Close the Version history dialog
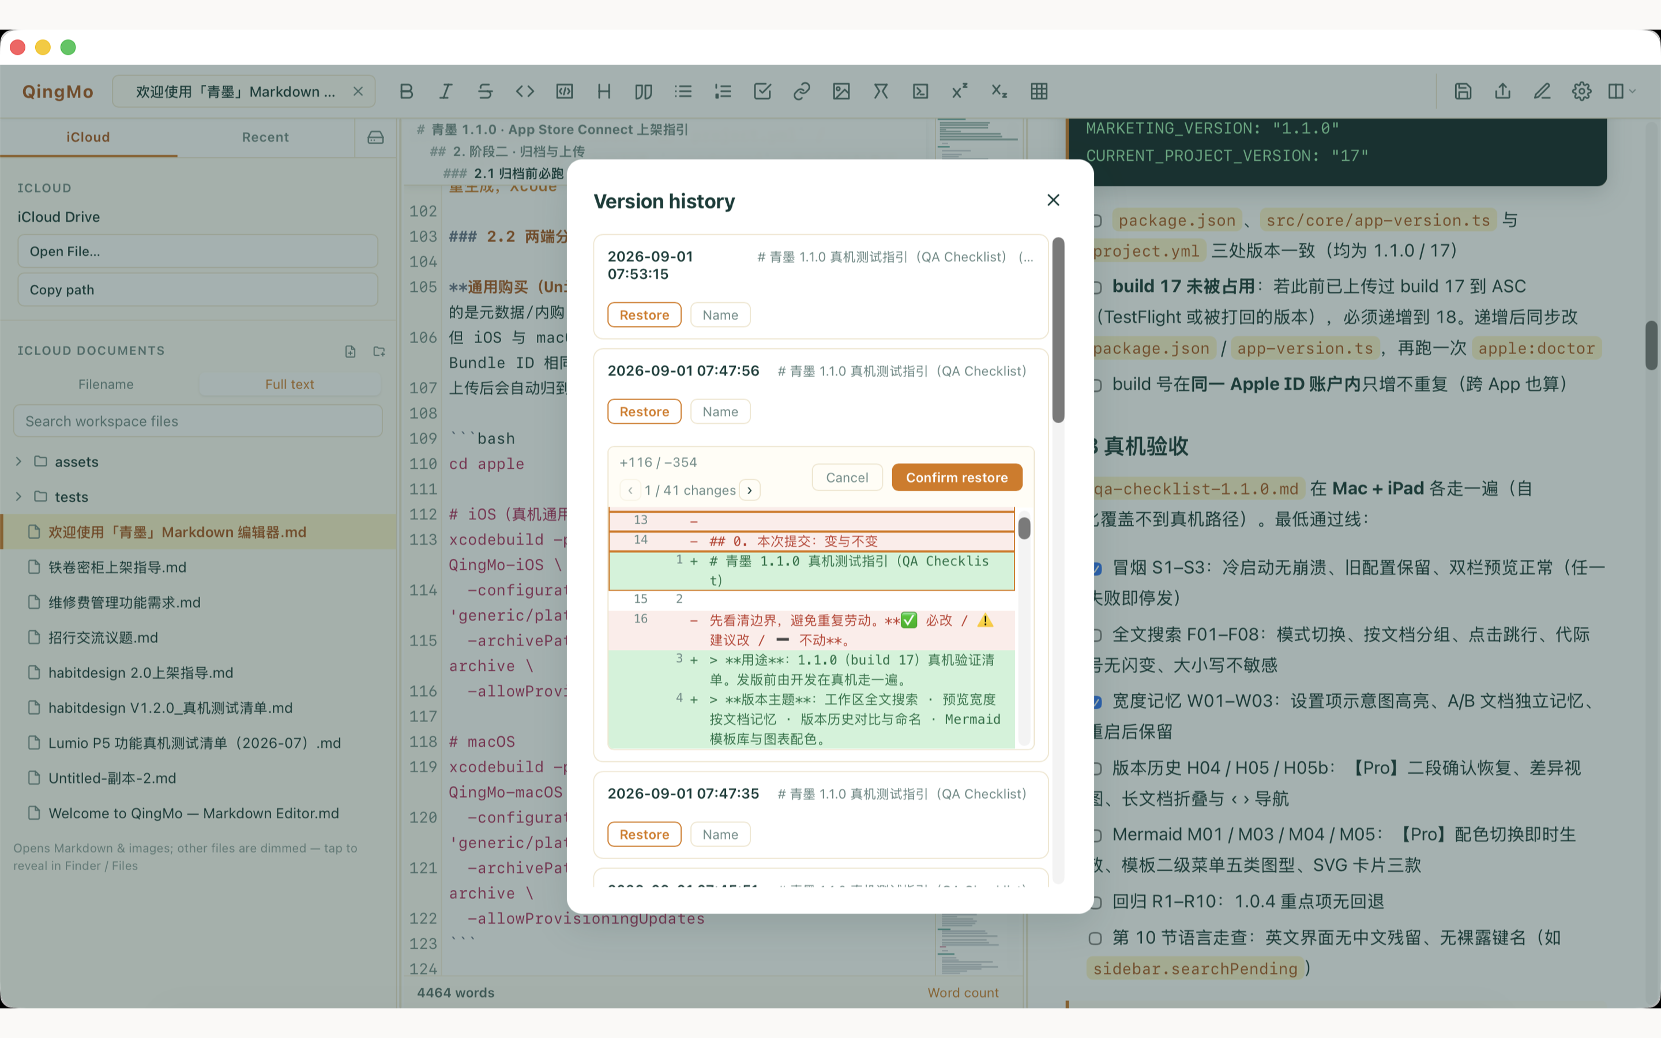 click(x=1054, y=200)
